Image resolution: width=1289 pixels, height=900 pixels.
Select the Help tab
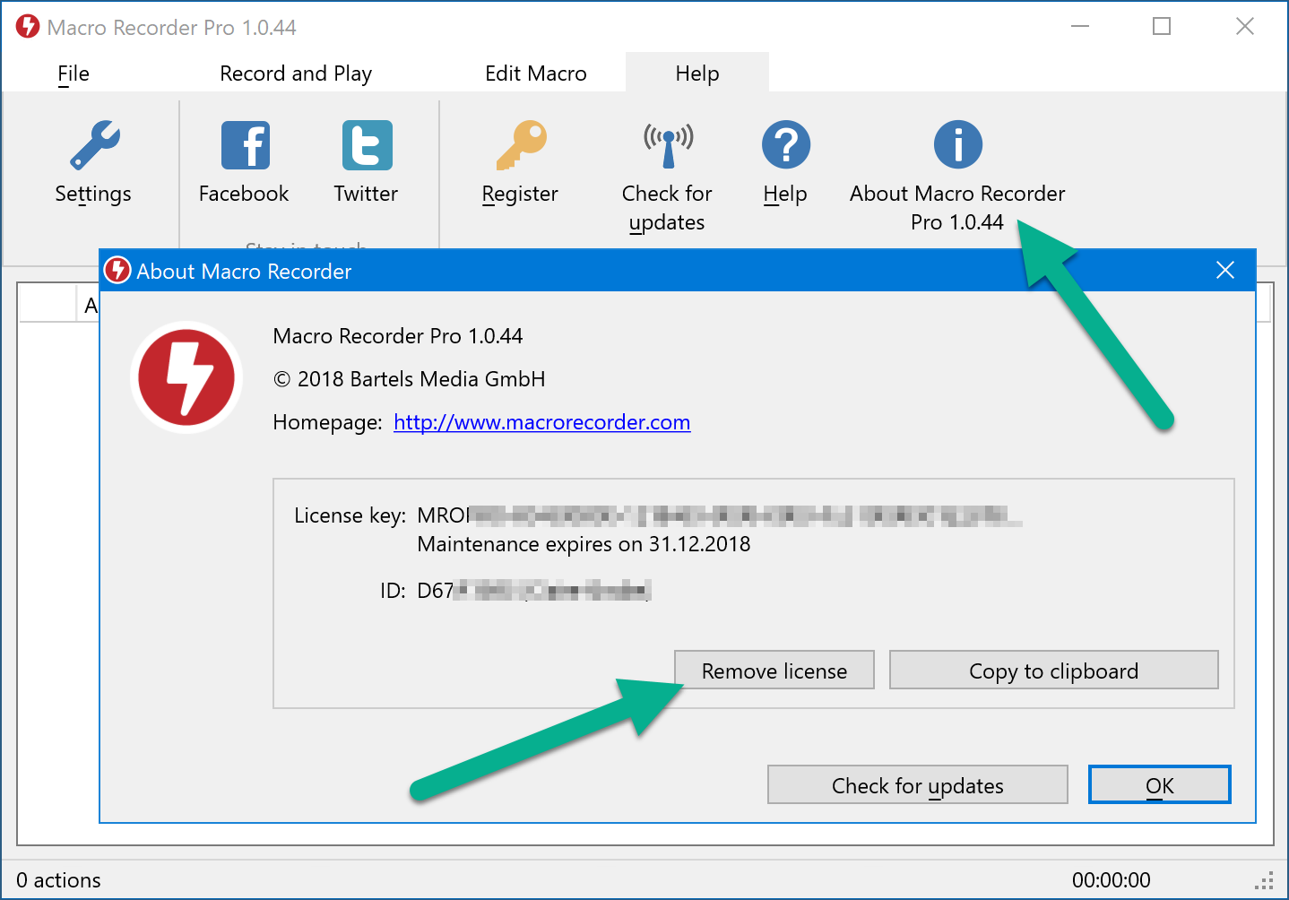(696, 74)
